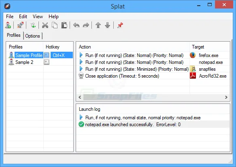
Task: Click green checkmark icon in Launch log
Action: pyautogui.click(x=81, y=124)
